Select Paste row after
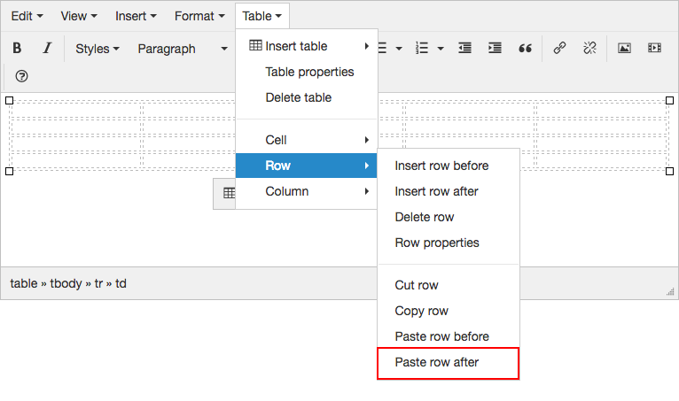Screen dimensions: 679x401 pos(448,363)
